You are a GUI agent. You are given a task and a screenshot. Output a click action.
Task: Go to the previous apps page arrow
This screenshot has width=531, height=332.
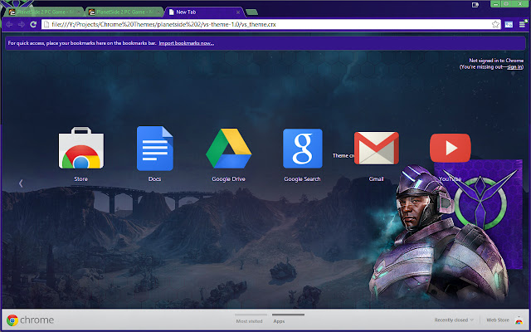pos(21,183)
